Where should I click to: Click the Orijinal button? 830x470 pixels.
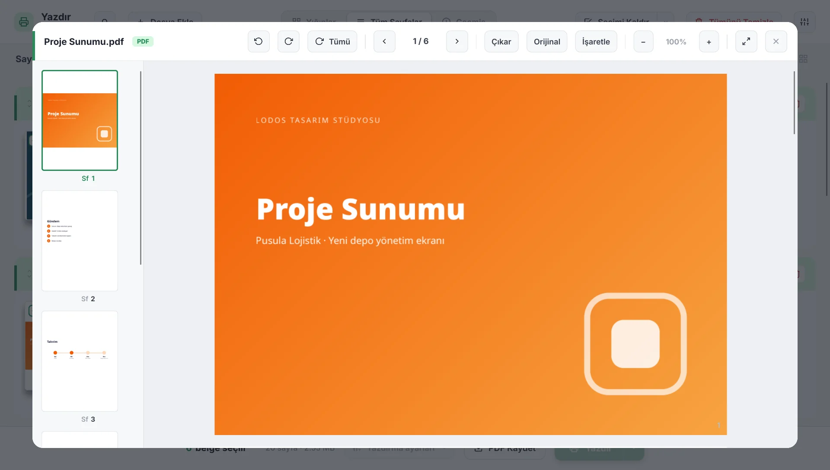point(547,41)
